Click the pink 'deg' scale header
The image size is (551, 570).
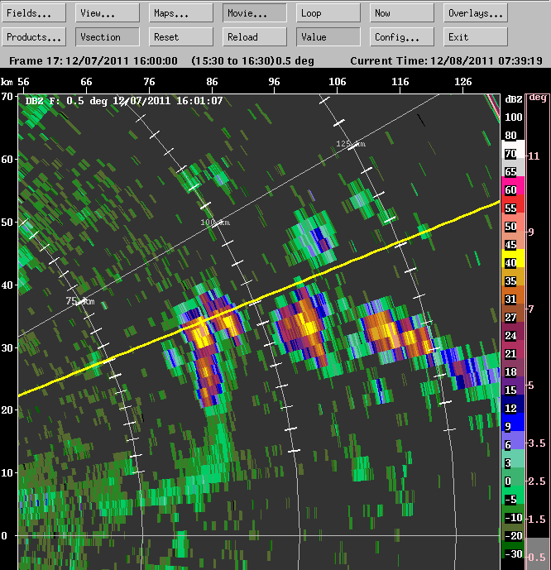(x=538, y=98)
